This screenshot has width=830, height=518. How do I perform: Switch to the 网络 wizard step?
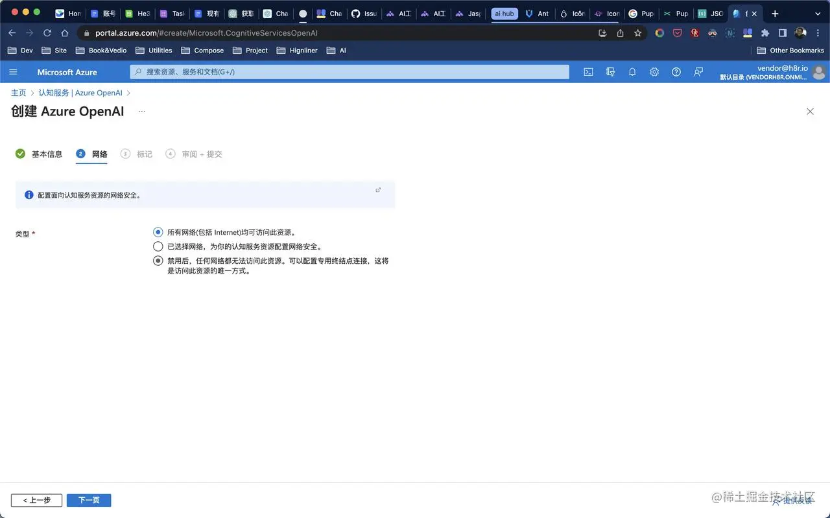click(91, 154)
